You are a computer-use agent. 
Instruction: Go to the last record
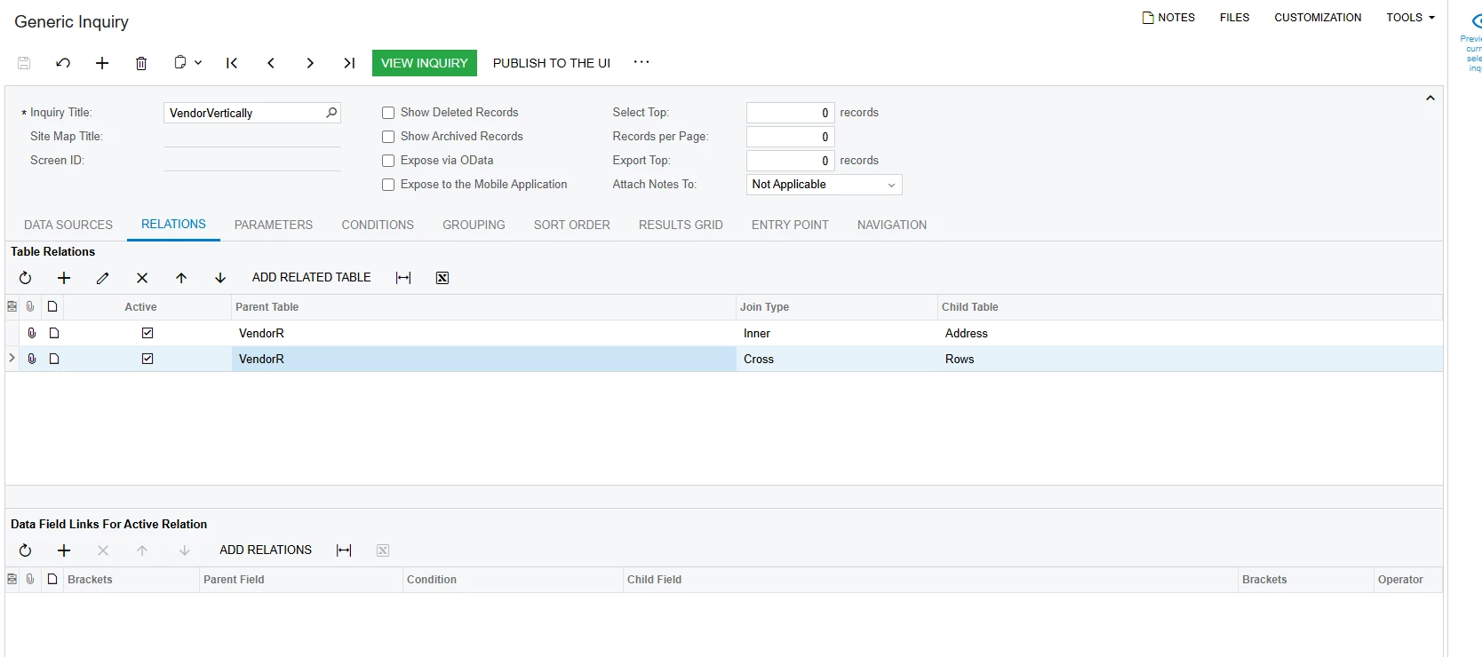[349, 63]
